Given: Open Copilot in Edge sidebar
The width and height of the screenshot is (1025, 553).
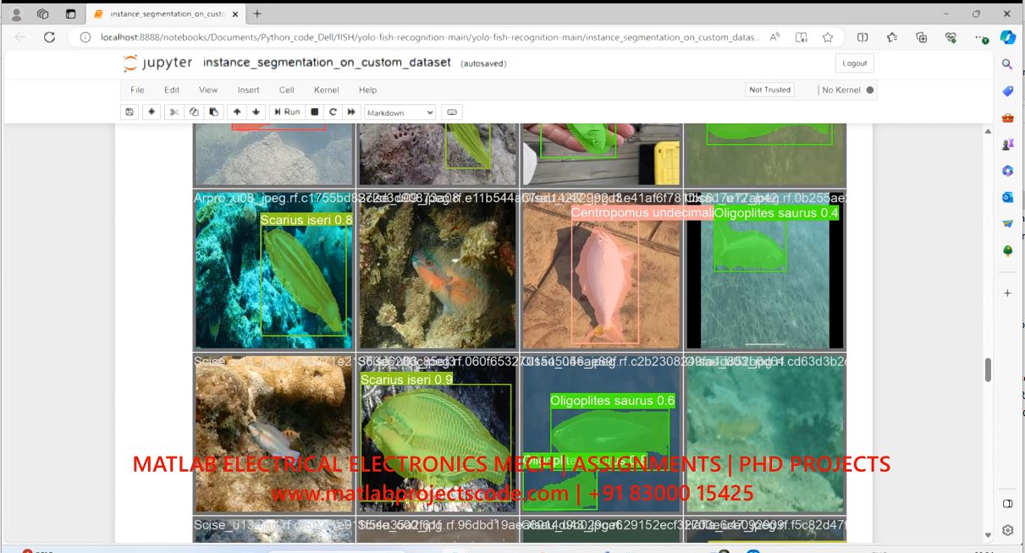Looking at the screenshot, I should [x=1007, y=37].
